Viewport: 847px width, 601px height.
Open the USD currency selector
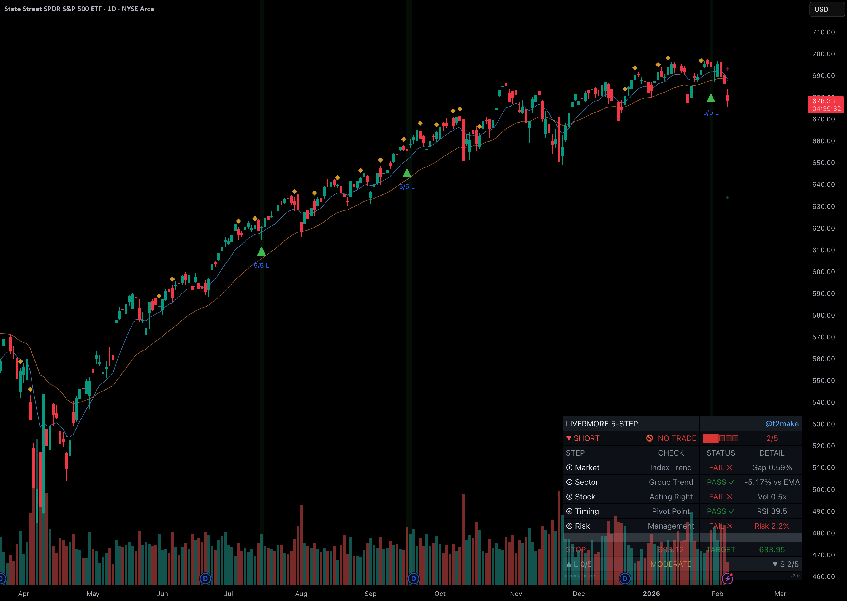827,9
